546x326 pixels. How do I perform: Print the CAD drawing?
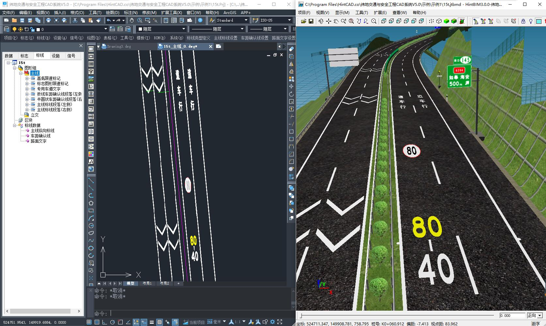pos(48,20)
